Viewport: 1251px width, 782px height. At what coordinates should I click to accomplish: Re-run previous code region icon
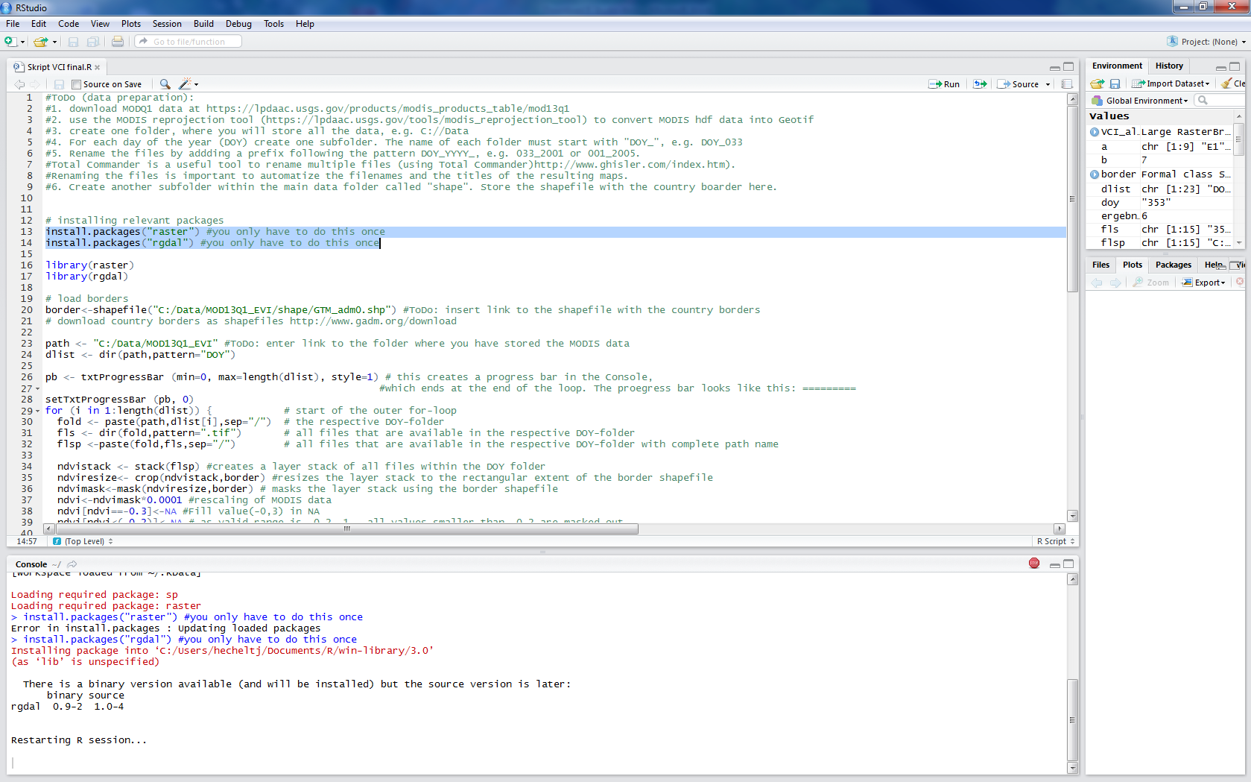(x=980, y=84)
